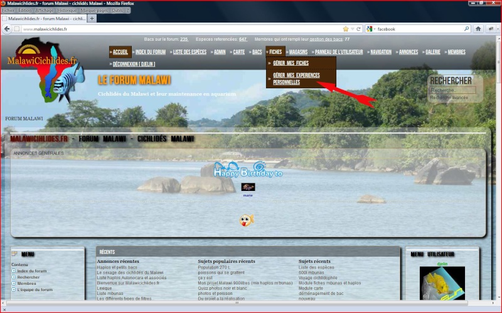Click the MalawiCichlides.fr Africa logo
Screen dimensions: 502x313
[x=45, y=69]
